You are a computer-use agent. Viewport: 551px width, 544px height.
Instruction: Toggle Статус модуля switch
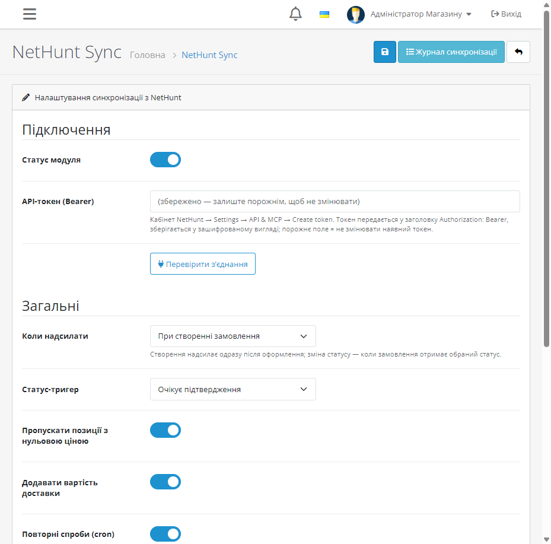coord(165,160)
